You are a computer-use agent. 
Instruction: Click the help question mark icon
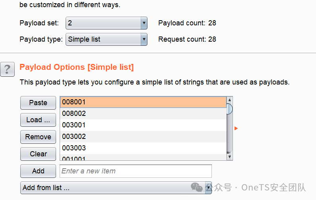pyautogui.click(x=8, y=69)
